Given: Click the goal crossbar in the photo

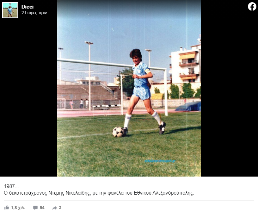Looking at the screenshot, I should tap(111, 64).
